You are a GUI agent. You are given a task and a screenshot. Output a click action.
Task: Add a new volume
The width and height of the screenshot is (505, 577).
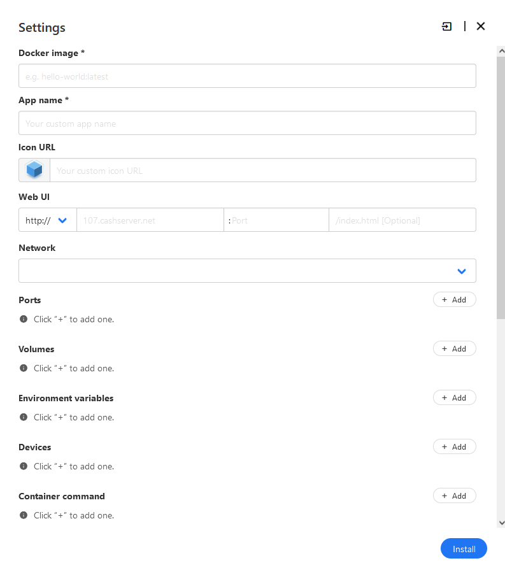click(x=454, y=349)
